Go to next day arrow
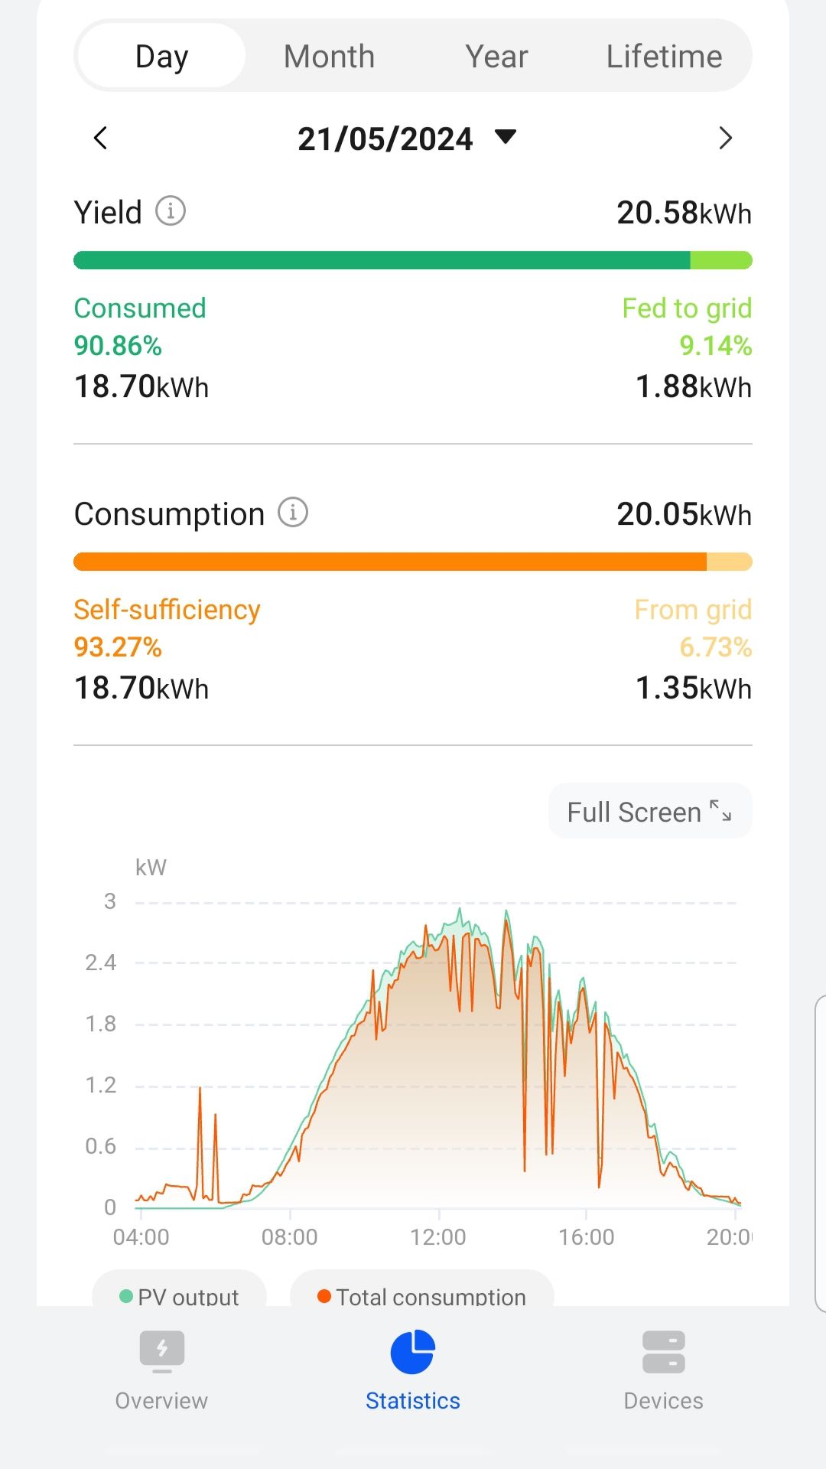 click(725, 138)
